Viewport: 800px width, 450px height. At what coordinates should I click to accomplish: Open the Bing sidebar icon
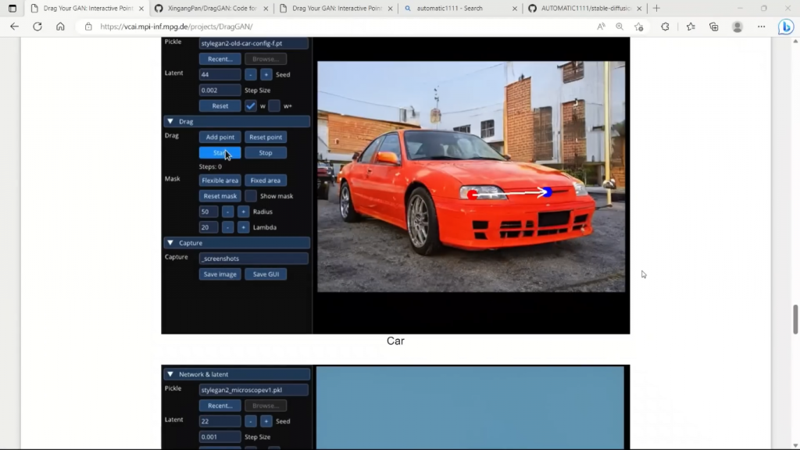click(x=785, y=26)
